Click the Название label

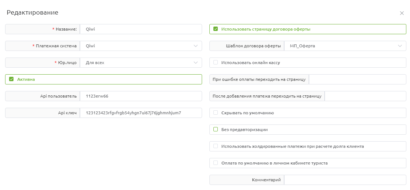point(66,29)
